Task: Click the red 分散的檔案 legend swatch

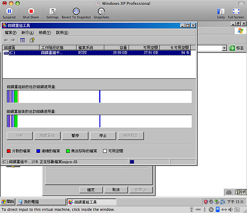Action: (x=9, y=151)
